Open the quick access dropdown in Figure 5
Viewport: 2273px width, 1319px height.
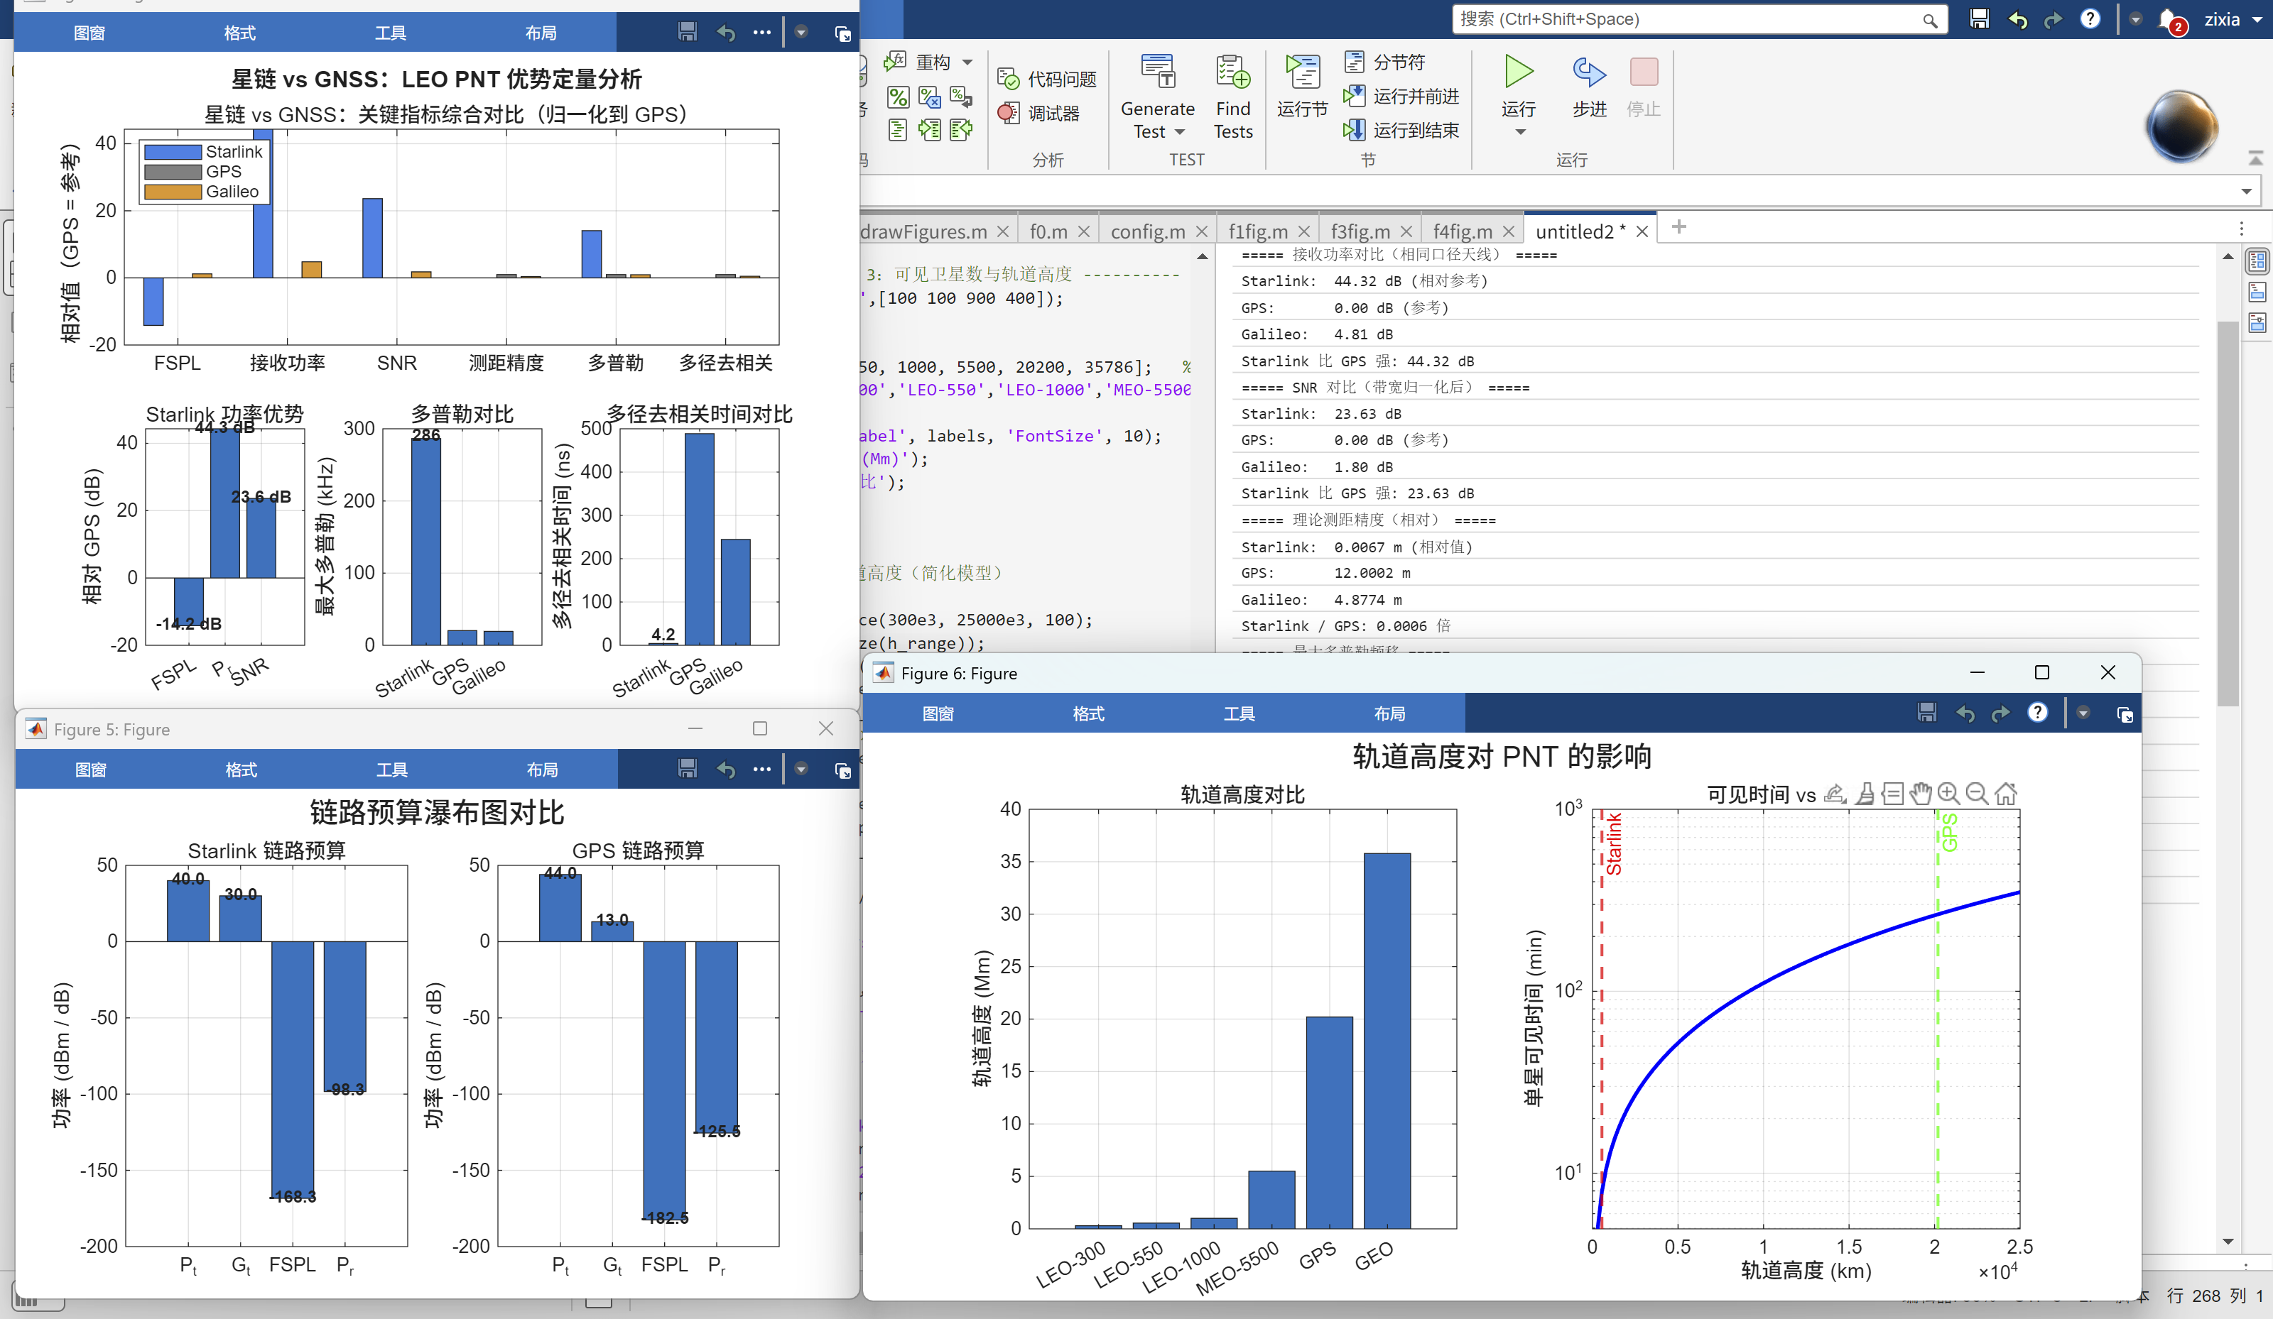[x=801, y=768]
